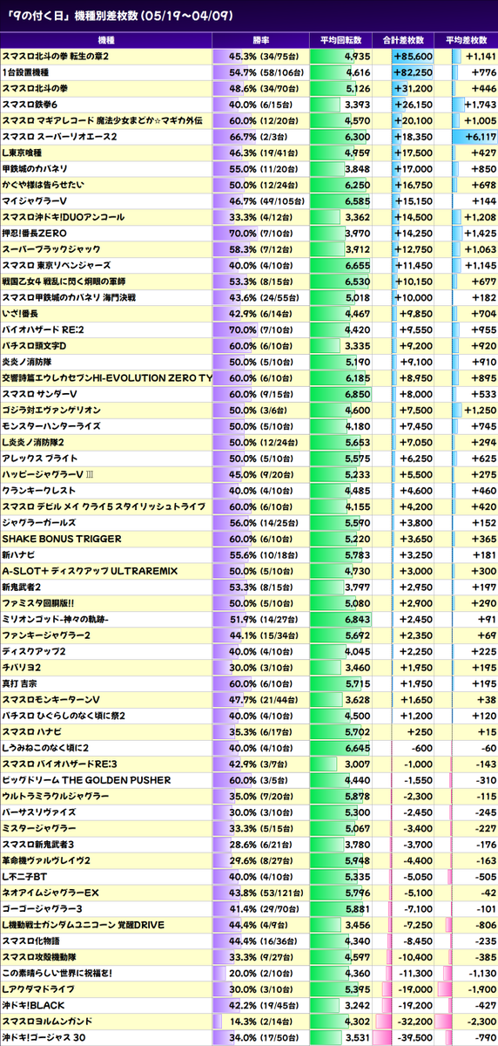
Task: Select the 1台設置機種 row name
Action: point(25,72)
